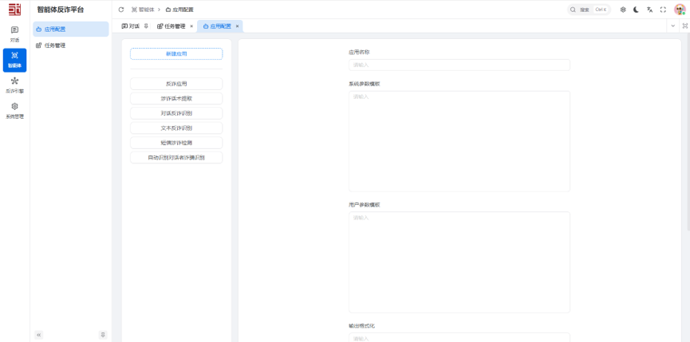690x342 pixels.
Task: Click the pin icon on 对话 tab
Action: coord(146,26)
